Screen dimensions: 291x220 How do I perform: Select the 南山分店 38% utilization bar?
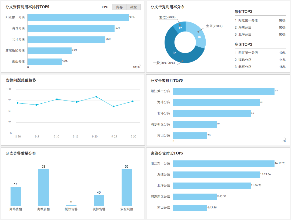(45, 62)
